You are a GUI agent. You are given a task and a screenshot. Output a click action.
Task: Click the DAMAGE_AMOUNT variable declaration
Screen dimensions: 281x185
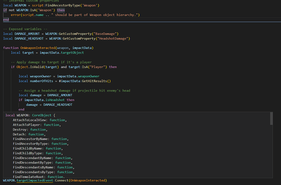(27, 34)
